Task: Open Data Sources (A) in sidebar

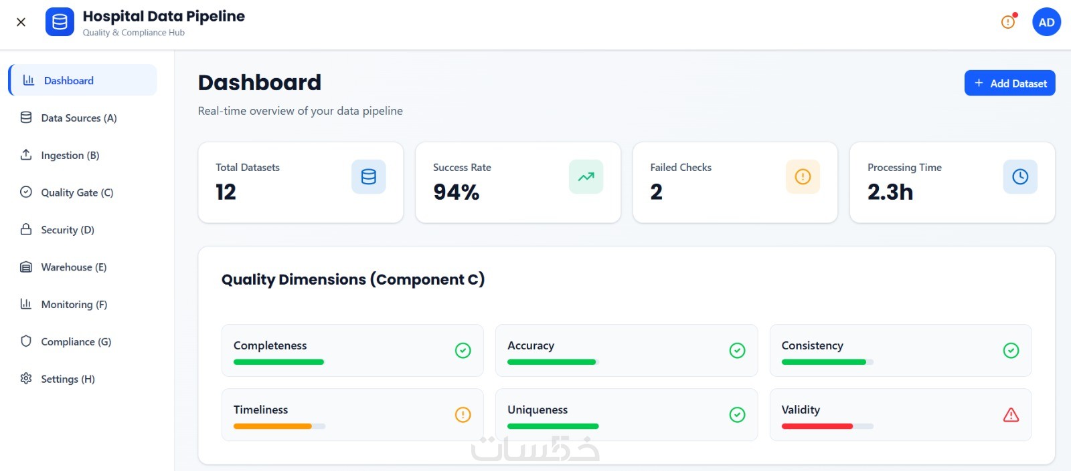Action: [78, 118]
